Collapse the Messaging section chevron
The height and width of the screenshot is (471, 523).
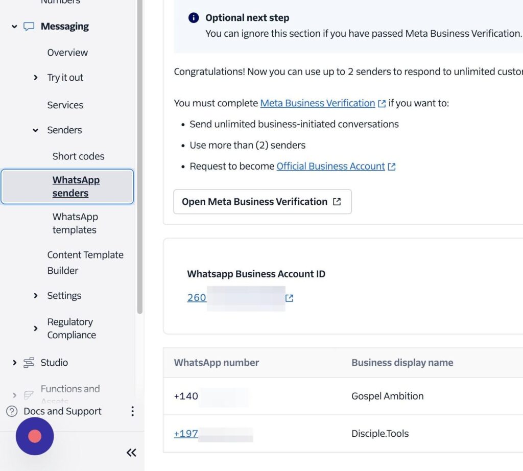coord(14,27)
